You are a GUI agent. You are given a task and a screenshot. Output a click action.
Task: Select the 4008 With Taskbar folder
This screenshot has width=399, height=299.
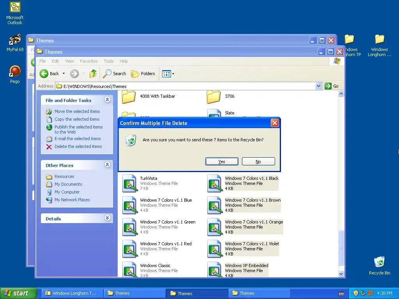tap(148, 97)
